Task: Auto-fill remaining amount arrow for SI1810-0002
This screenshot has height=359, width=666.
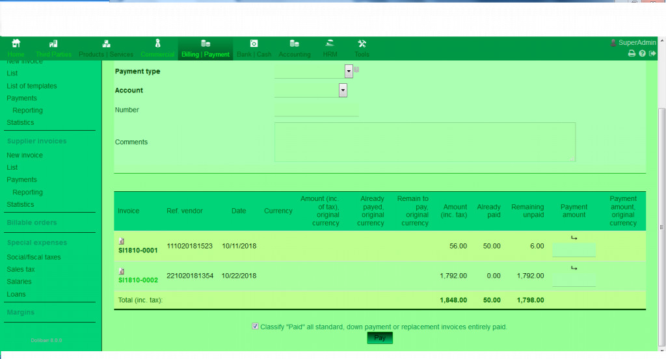Action: [x=574, y=267]
